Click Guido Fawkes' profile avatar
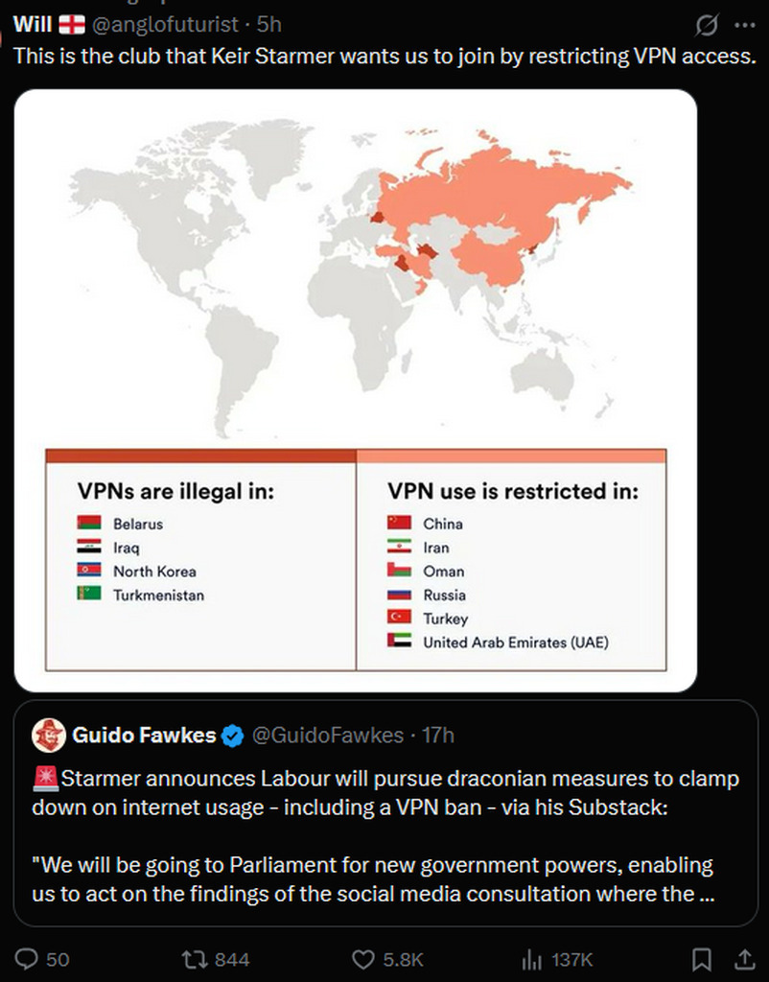 coord(49,736)
